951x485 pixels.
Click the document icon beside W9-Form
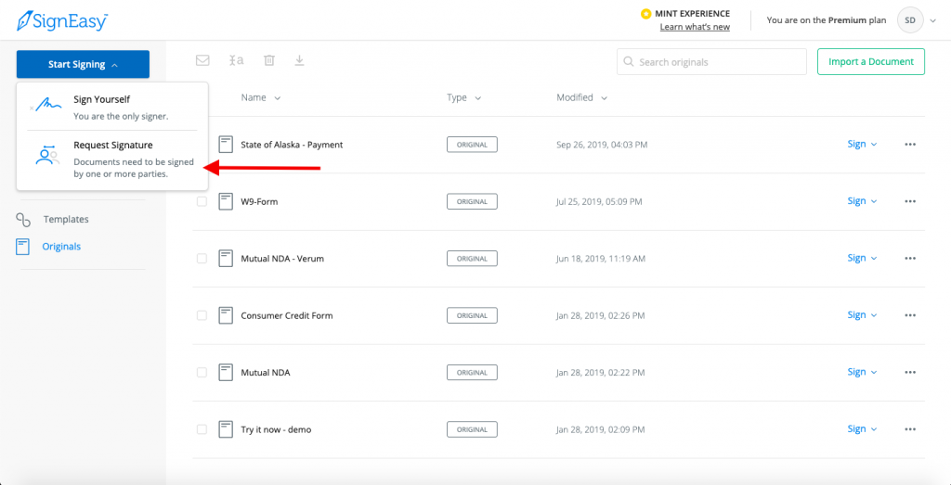pyautogui.click(x=226, y=201)
